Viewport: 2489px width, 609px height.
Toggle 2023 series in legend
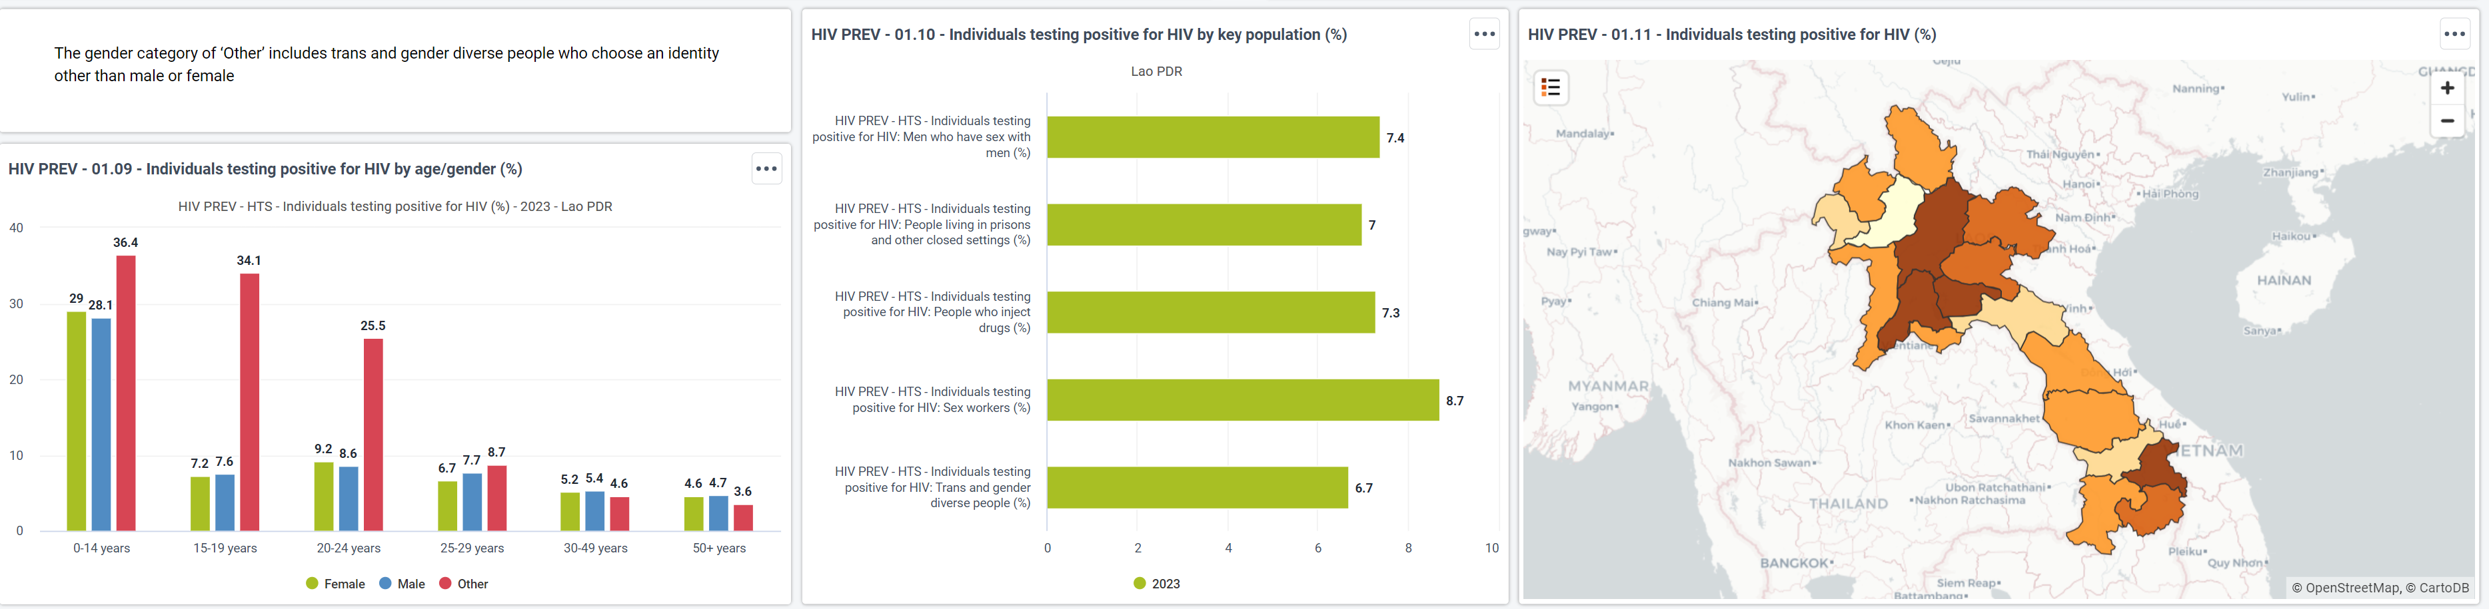point(1157,584)
